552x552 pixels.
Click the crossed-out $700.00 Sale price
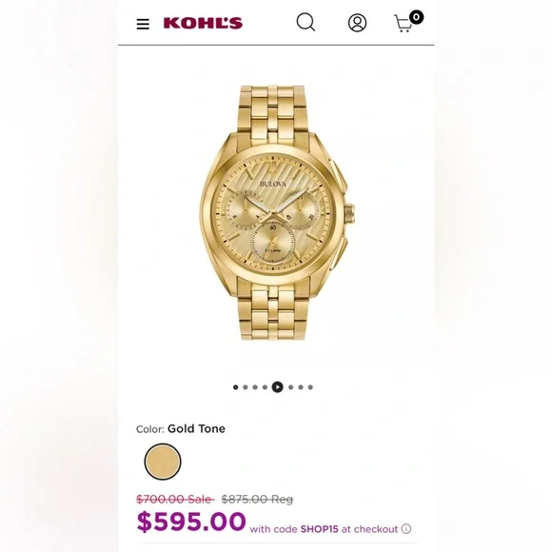click(175, 499)
